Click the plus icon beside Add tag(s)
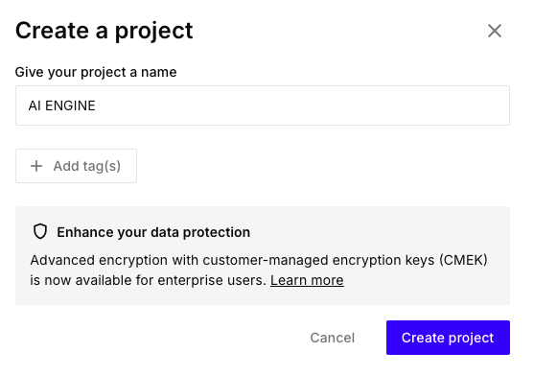The height and width of the screenshot is (376, 534). coord(36,166)
